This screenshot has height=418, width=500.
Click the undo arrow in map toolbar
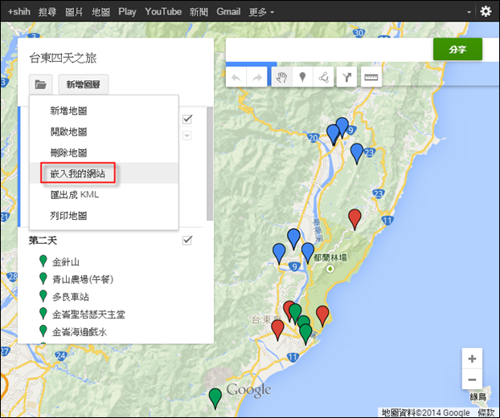(x=236, y=77)
